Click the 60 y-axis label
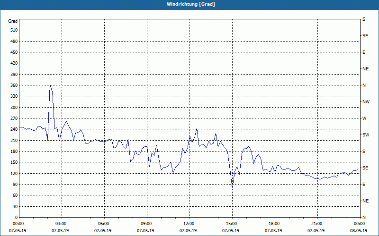 point(15,195)
